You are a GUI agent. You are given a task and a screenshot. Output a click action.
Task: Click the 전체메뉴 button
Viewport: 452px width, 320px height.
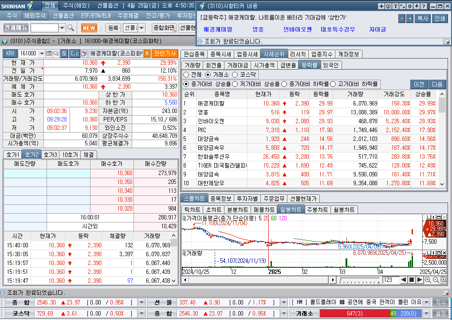(x=16, y=28)
